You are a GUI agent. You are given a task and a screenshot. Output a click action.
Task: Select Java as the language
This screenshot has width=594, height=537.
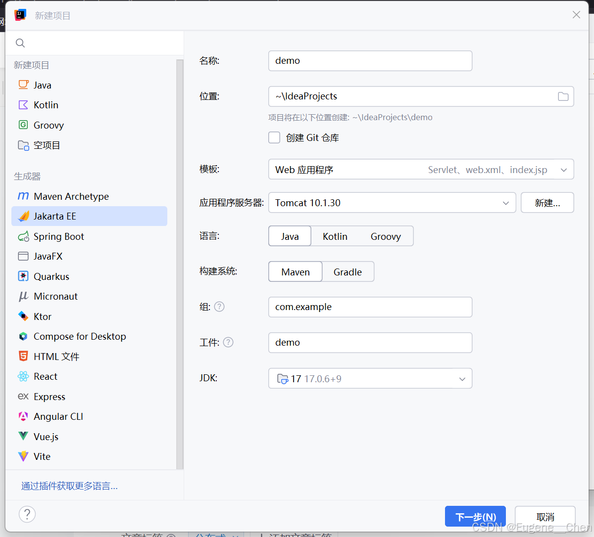(x=290, y=236)
